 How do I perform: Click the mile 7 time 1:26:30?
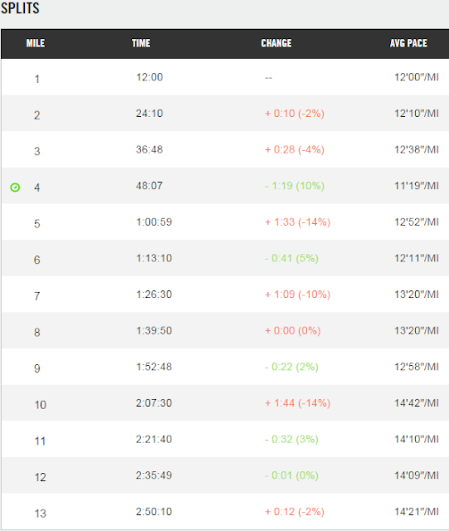(x=154, y=295)
